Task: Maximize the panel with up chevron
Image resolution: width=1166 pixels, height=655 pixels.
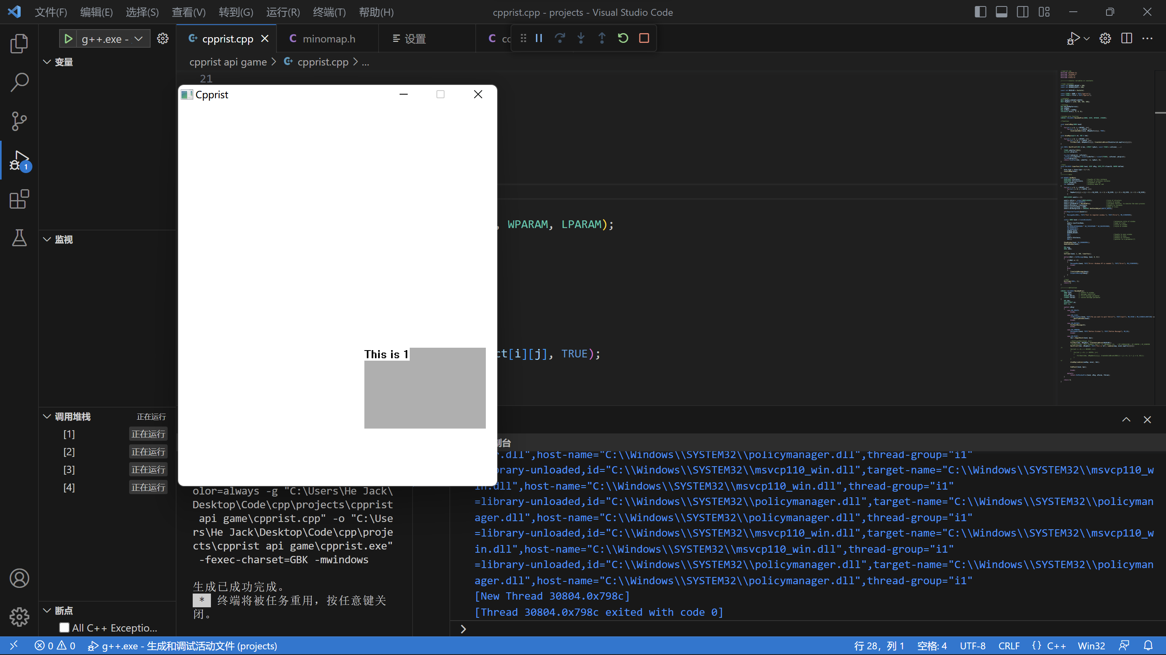Action: (1126, 420)
